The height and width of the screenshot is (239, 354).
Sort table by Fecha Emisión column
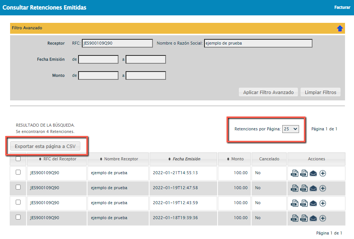(184, 159)
